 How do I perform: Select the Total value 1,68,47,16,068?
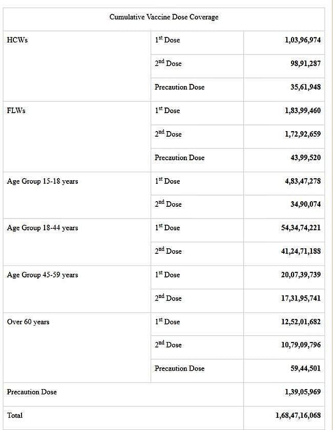(298, 416)
